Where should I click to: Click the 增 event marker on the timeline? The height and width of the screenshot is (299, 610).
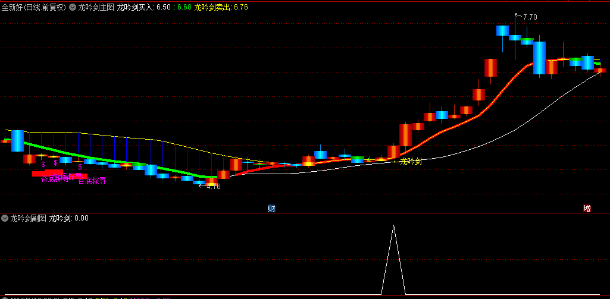click(x=587, y=209)
